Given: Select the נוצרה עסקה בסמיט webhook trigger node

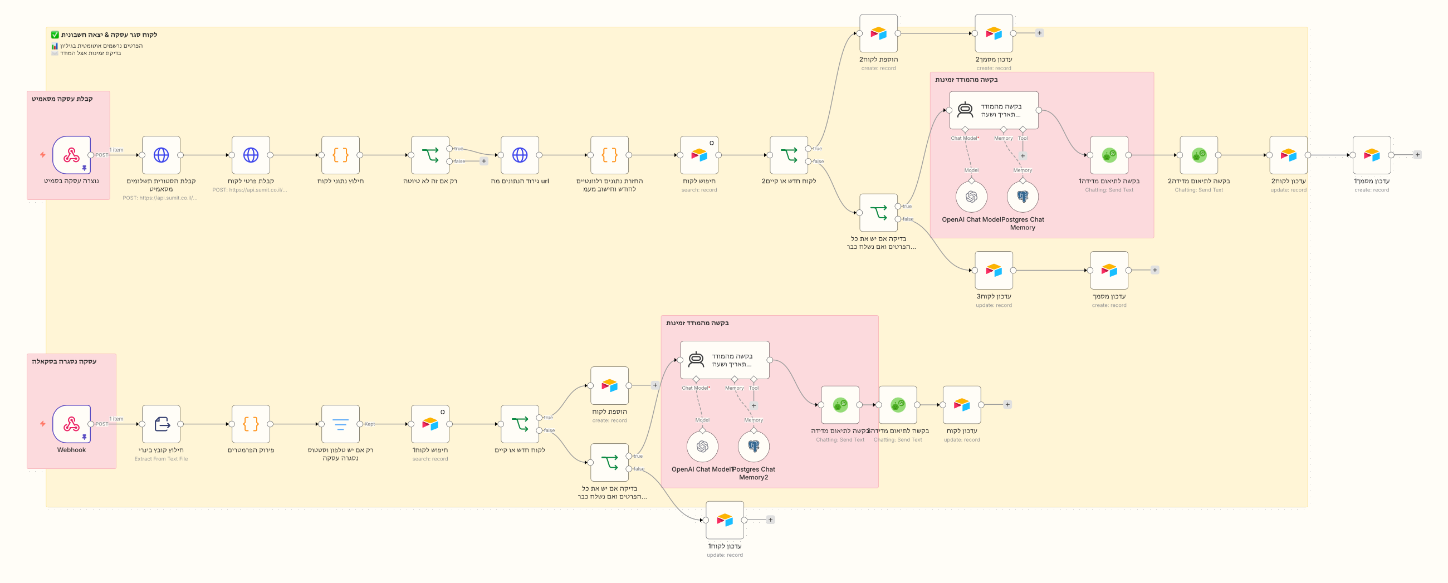Looking at the screenshot, I should click(71, 155).
